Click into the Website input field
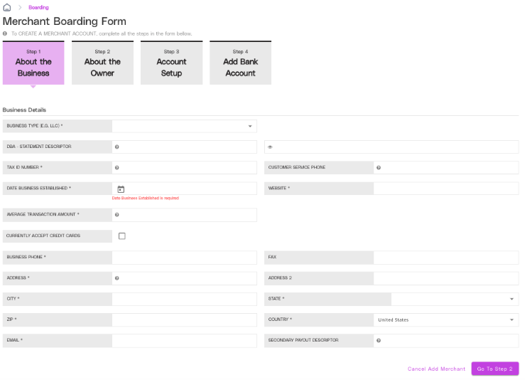 (x=446, y=189)
